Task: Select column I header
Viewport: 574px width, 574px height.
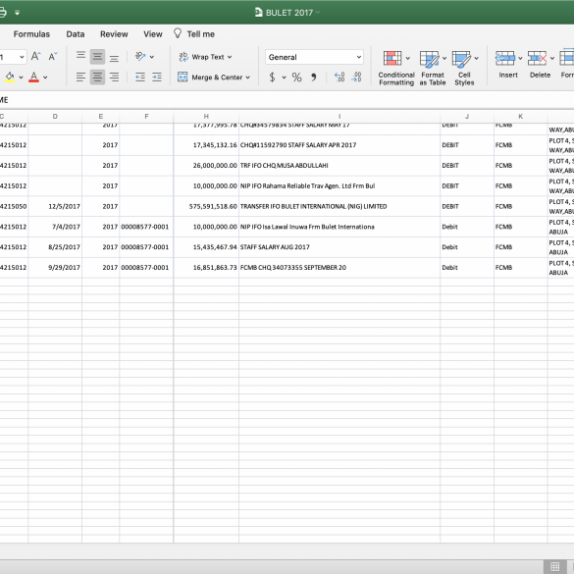Action: [339, 117]
